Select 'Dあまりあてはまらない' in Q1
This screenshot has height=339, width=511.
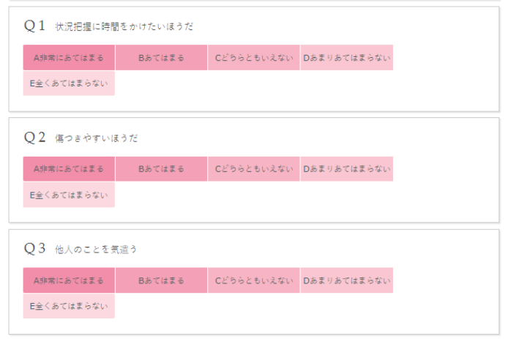346,58
